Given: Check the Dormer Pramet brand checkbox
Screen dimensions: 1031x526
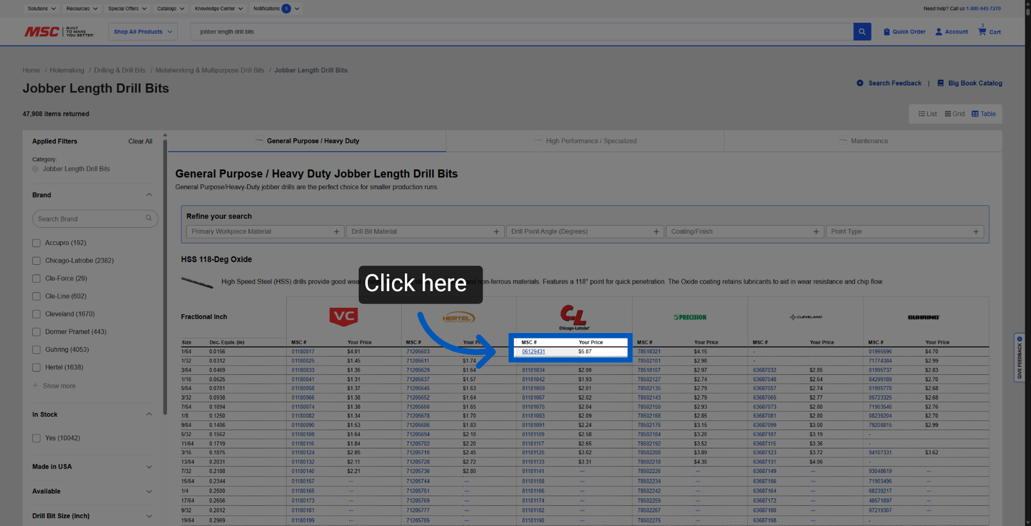Looking at the screenshot, I should [x=37, y=332].
